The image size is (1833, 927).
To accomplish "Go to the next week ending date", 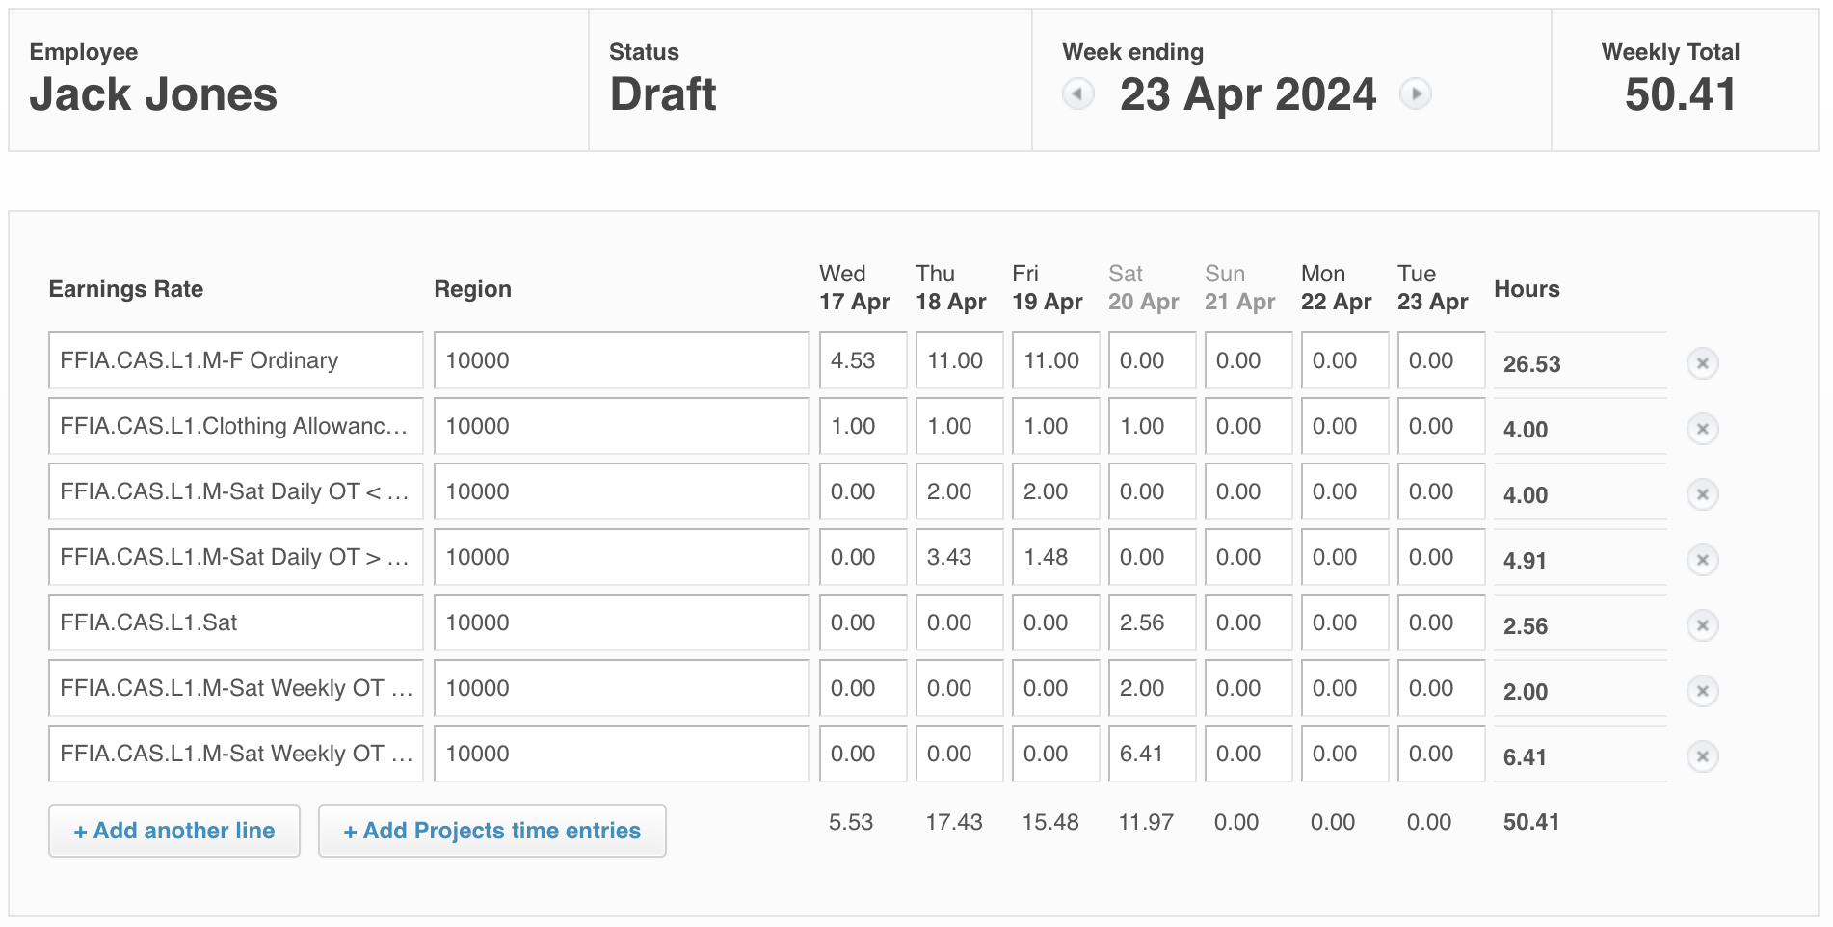I will [x=1415, y=94].
